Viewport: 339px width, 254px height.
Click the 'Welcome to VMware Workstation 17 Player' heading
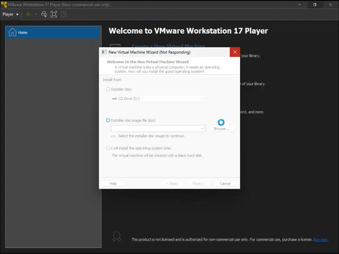coord(188,31)
